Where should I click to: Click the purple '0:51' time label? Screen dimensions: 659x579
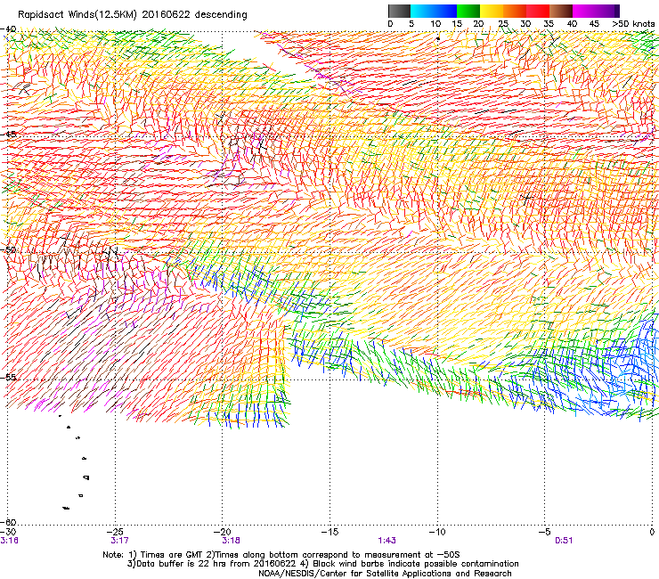[x=564, y=541]
